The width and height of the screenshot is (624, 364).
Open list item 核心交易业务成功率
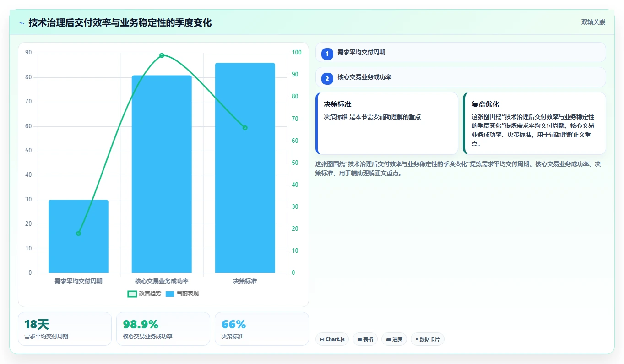461,77
